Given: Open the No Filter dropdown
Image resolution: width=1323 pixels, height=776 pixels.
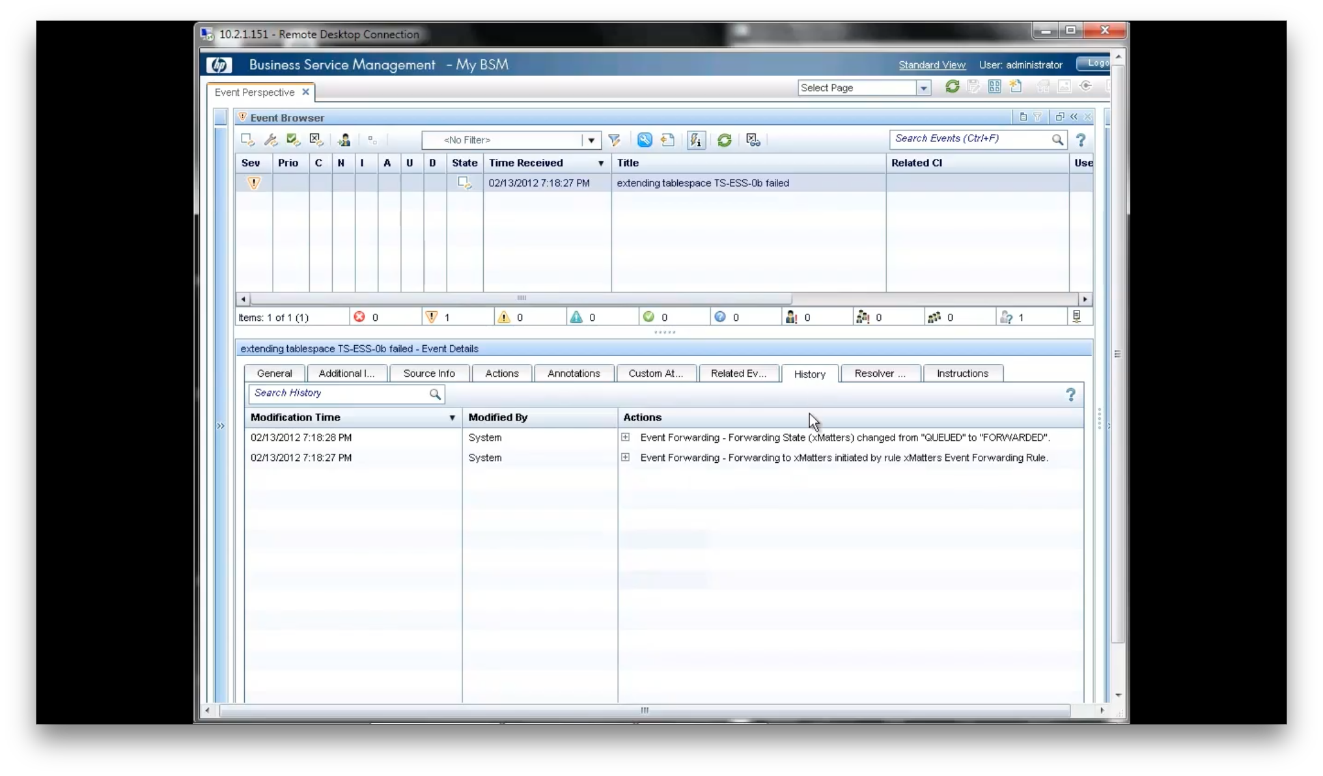Looking at the screenshot, I should click(590, 140).
